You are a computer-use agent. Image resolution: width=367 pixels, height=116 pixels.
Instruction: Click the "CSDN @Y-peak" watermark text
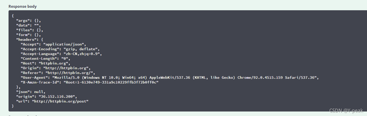coord(346,111)
